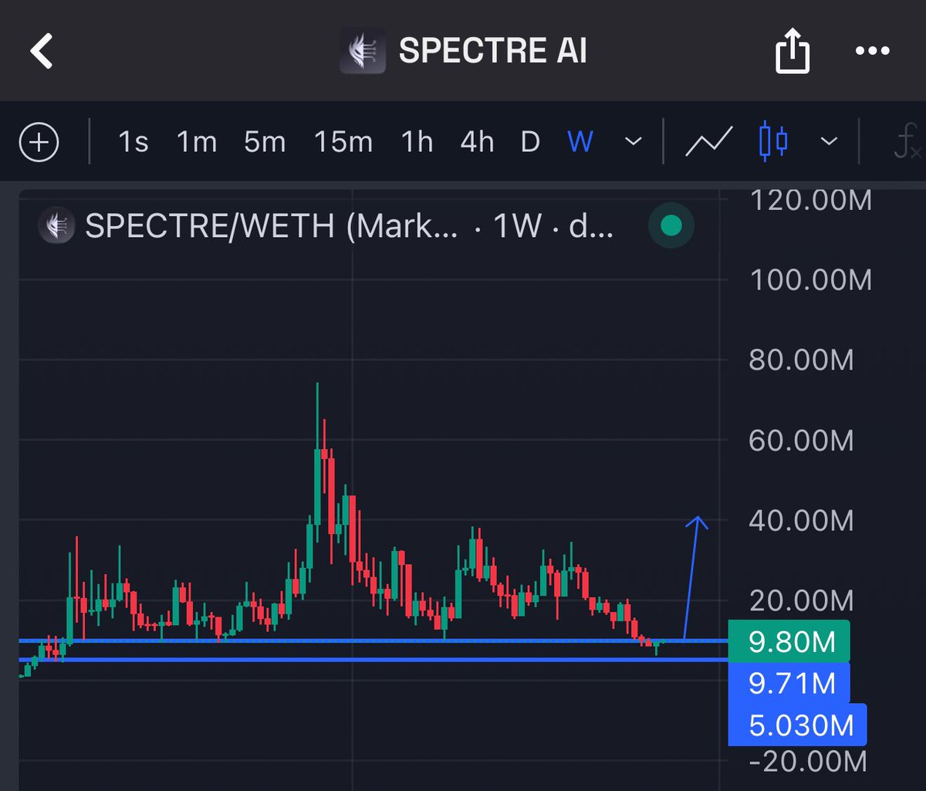Switch to the 1h timeframe
This screenshot has width=926, height=791.
point(416,142)
